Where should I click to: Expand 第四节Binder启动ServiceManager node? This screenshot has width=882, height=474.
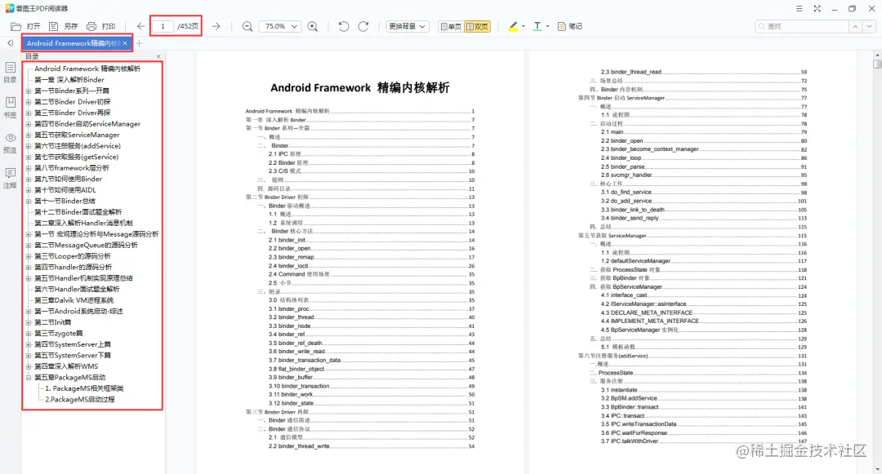[28, 124]
